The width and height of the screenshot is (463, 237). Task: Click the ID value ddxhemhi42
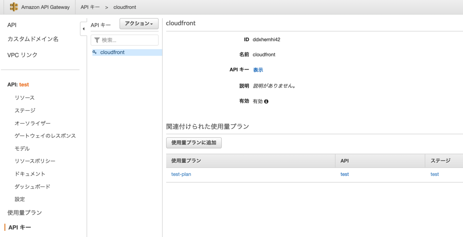267,39
